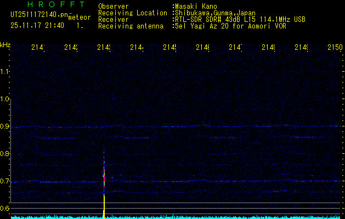Pick the 0.8 frequency axis tick

5,154
